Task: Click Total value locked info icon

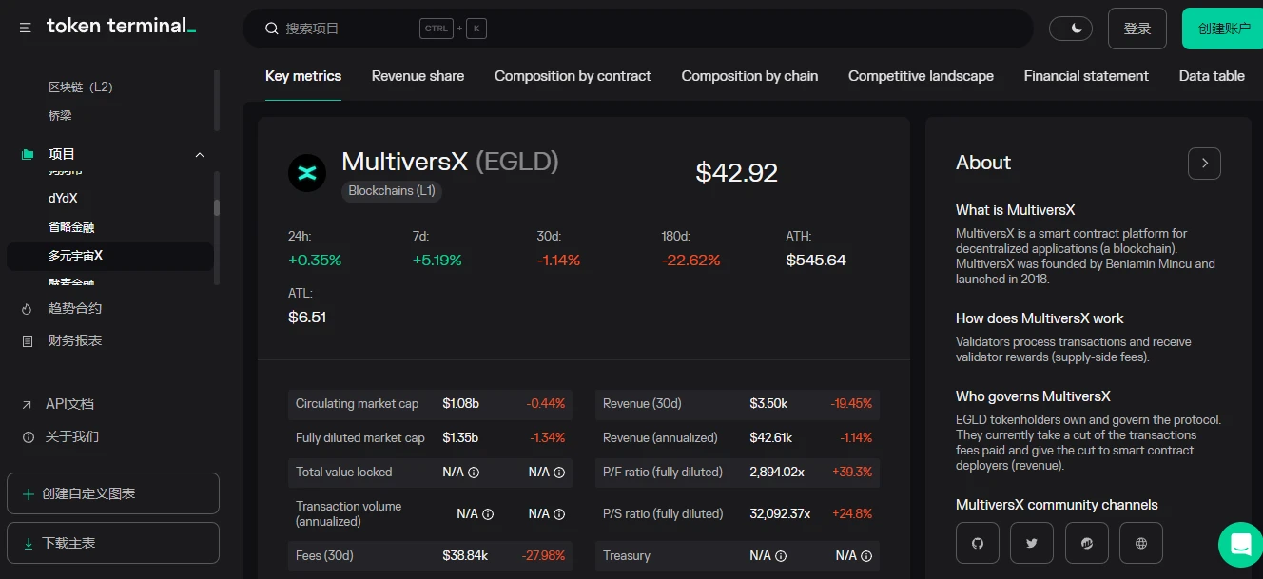Action: point(474,473)
